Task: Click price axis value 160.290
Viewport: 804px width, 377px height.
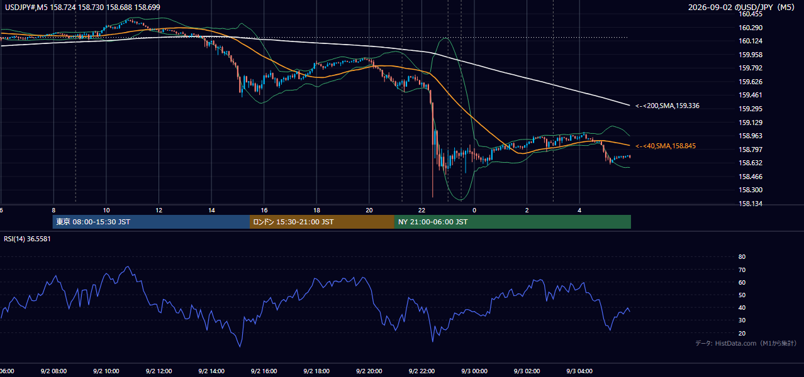Action: point(751,28)
